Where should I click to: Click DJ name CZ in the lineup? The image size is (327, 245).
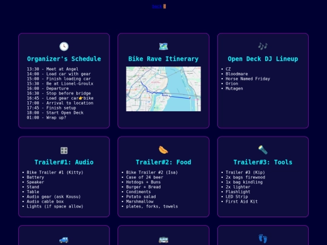[228, 69]
